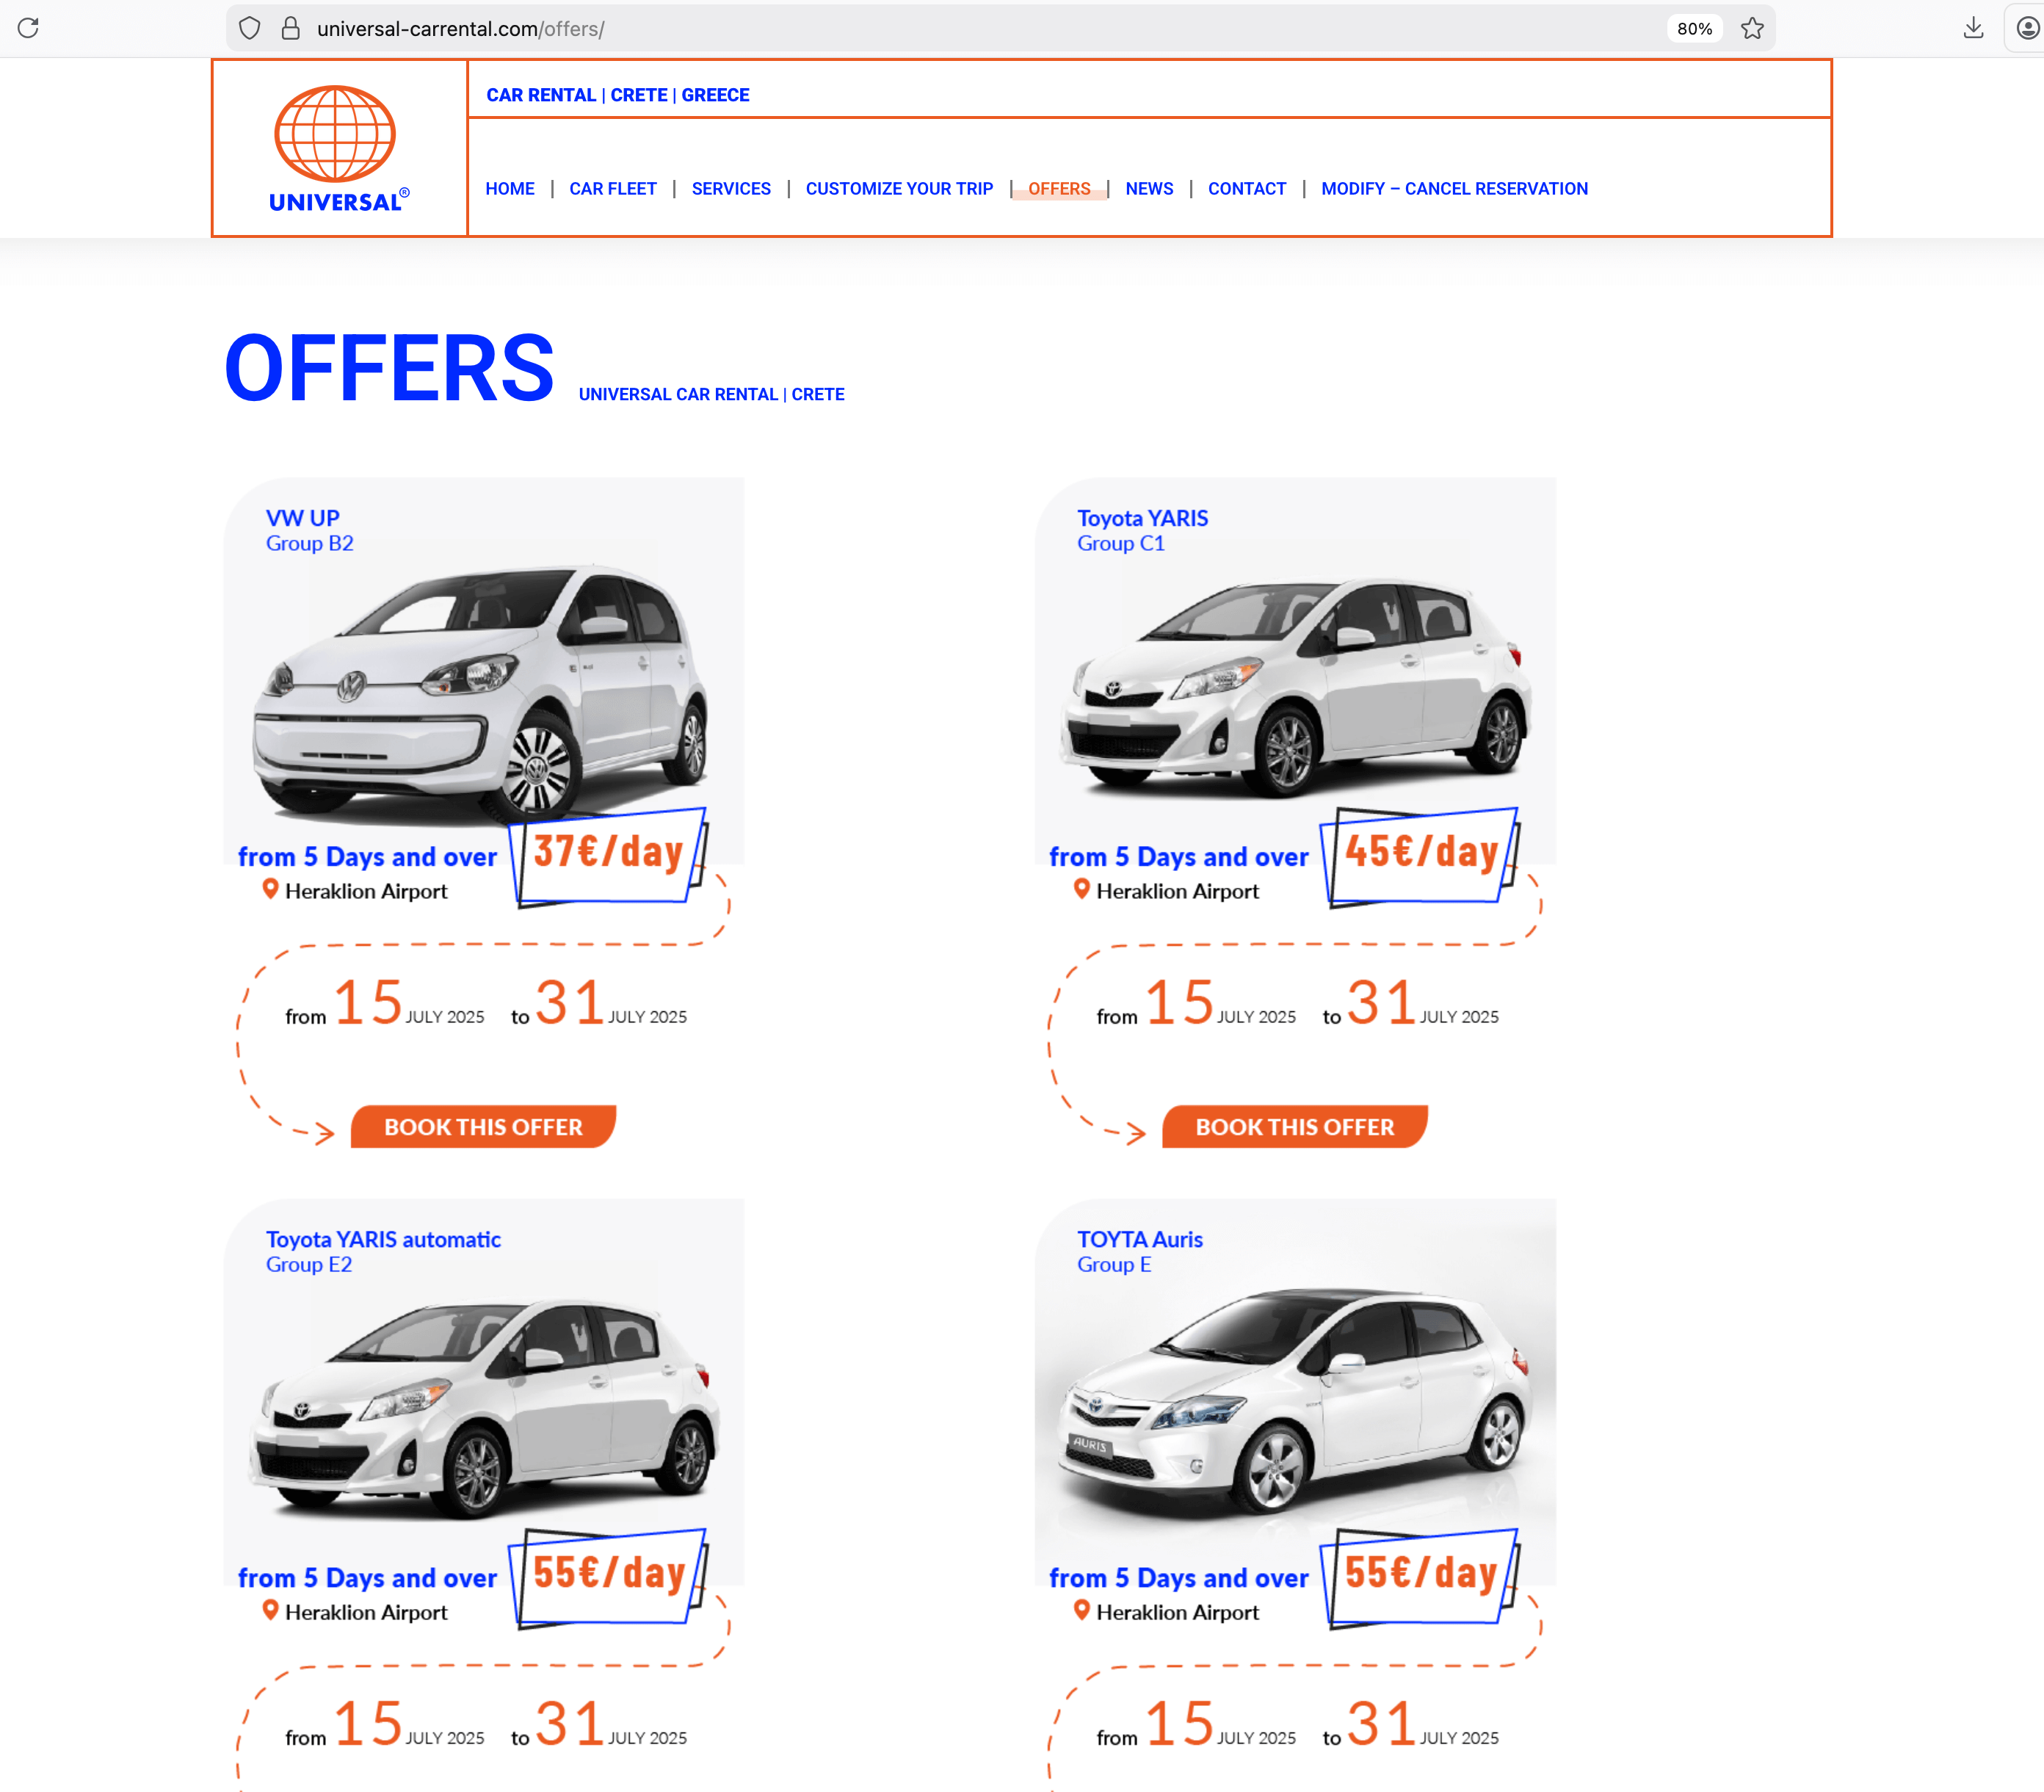The height and width of the screenshot is (1792, 2044).
Task: Select CUSTOMIZE YOUR TRIP in navigation
Action: coord(899,189)
